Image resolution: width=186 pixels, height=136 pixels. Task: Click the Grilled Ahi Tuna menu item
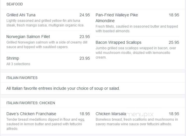click(21, 15)
